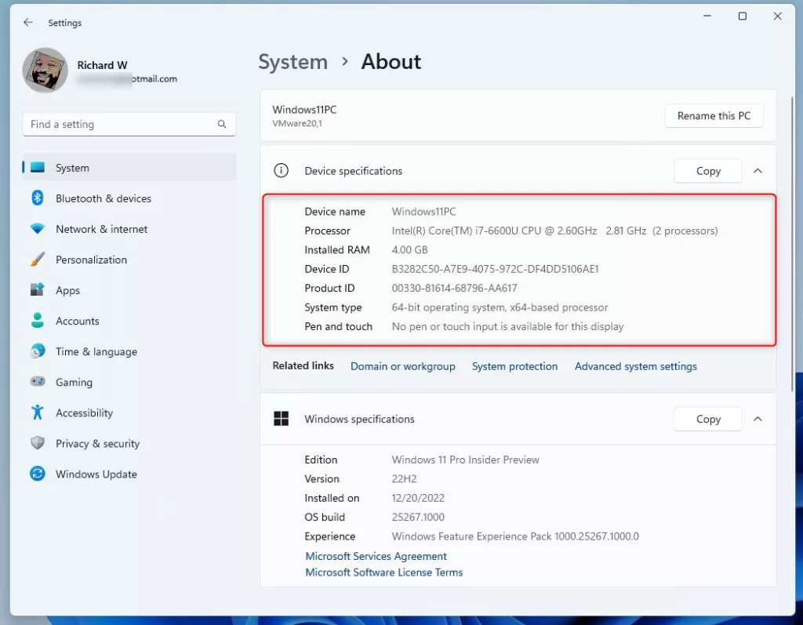Click the Find a setting search box

[x=129, y=125]
